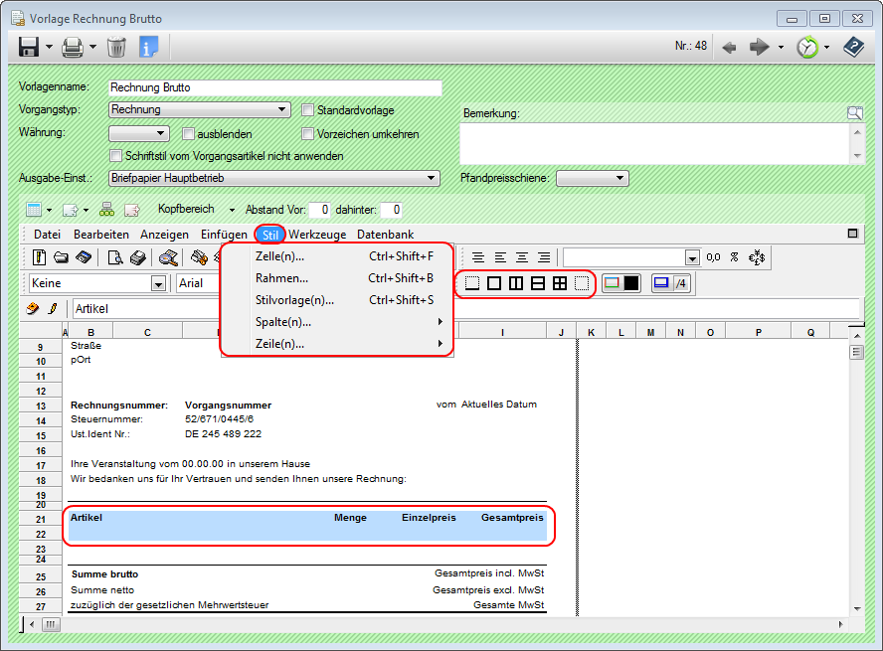Click the print preview icon in editor toolbar
883x651 pixels.
[x=115, y=257]
